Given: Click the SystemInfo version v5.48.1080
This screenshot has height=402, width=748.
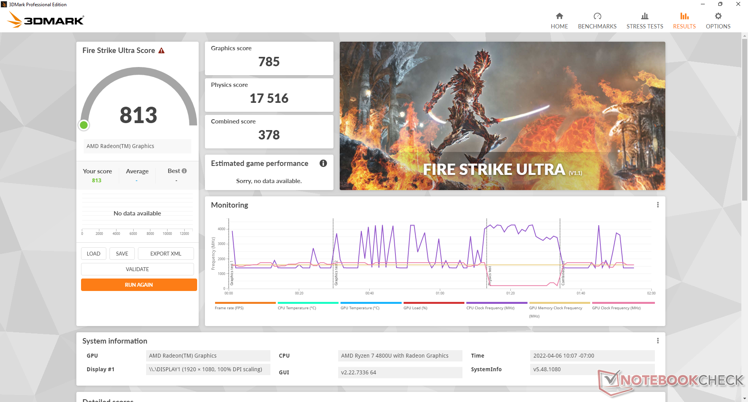Looking at the screenshot, I should pyautogui.click(x=592, y=369).
